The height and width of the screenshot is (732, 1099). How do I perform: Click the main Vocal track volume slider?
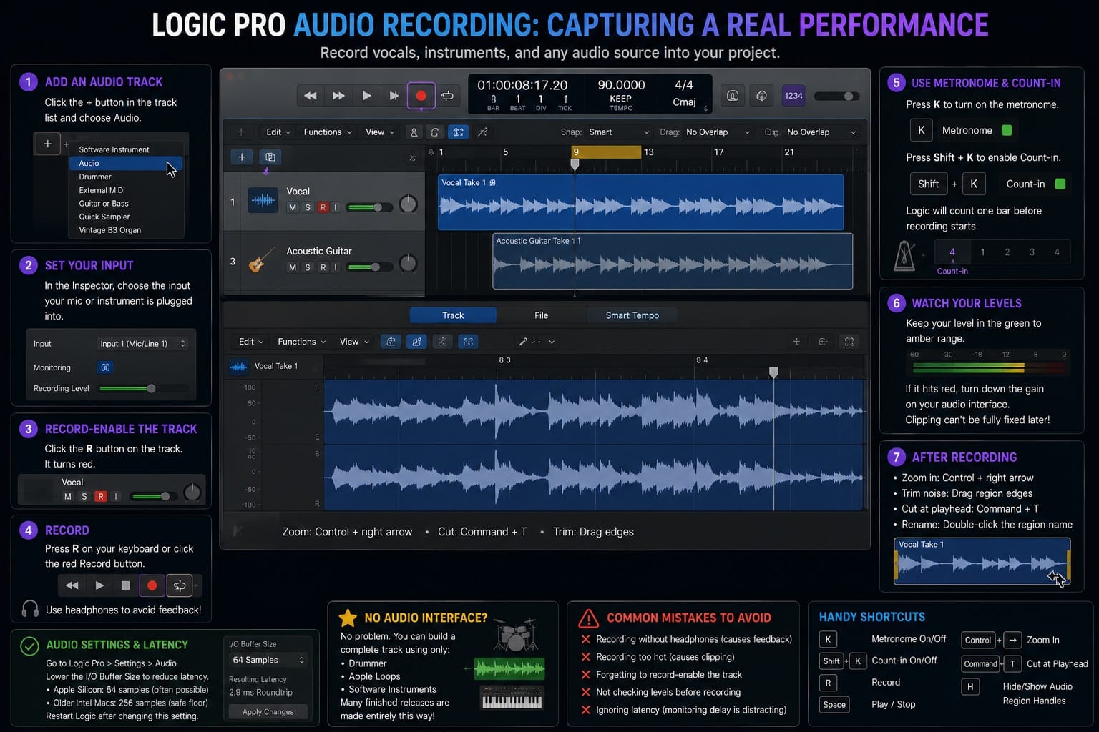coord(369,207)
